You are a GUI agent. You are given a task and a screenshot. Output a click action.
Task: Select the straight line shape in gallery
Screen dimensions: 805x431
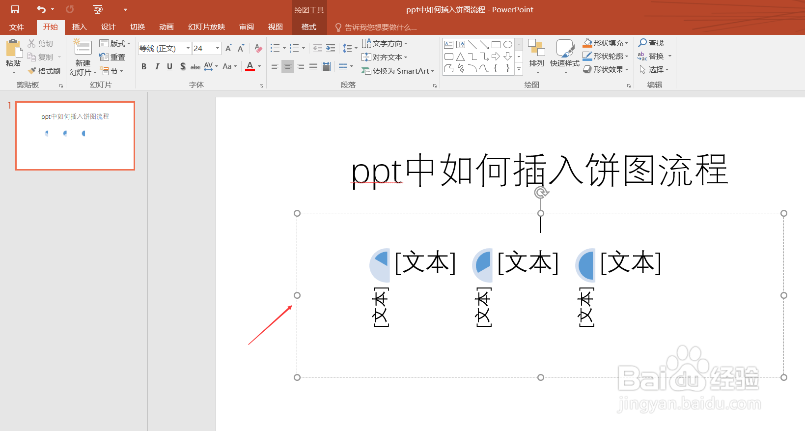click(x=472, y=45)
